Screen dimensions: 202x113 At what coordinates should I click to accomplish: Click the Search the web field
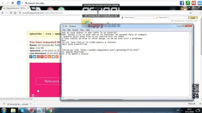click(101, 3)
